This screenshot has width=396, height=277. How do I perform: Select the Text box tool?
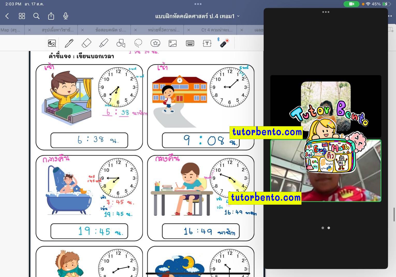(x=207, y=43)
